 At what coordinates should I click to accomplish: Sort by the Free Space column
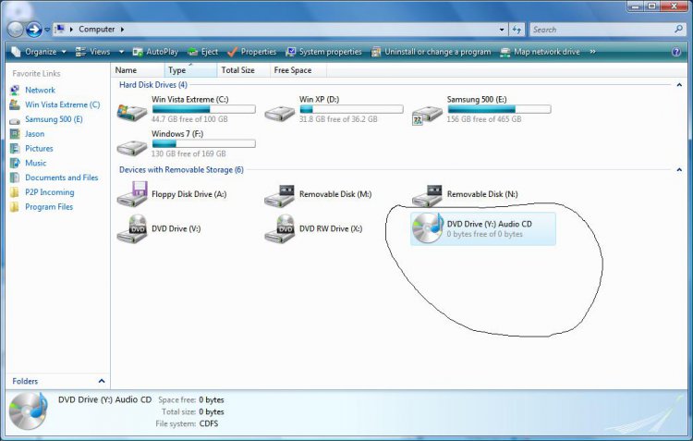pyautogui.click(x=298, y=70)
